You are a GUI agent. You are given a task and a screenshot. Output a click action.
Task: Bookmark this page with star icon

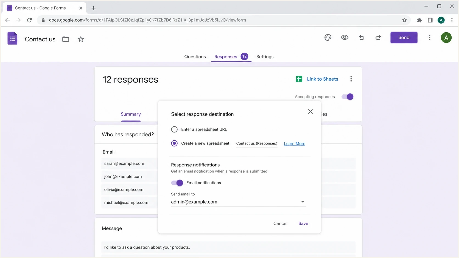click(404, 20)
